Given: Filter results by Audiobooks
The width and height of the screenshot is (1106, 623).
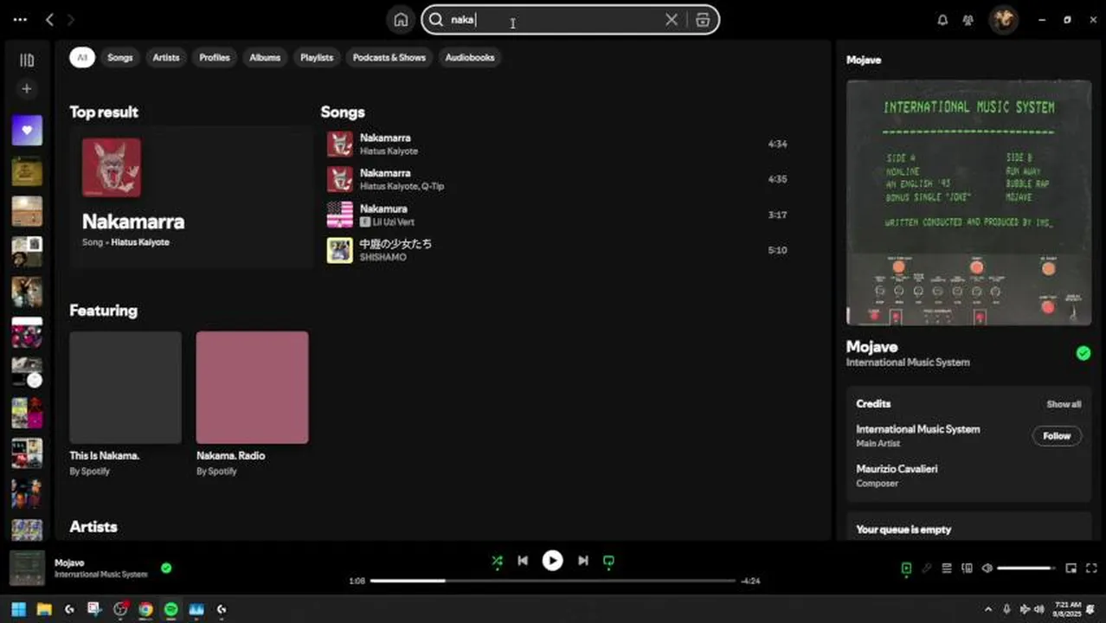Looking at the screenshot, I should coord(470,58).
